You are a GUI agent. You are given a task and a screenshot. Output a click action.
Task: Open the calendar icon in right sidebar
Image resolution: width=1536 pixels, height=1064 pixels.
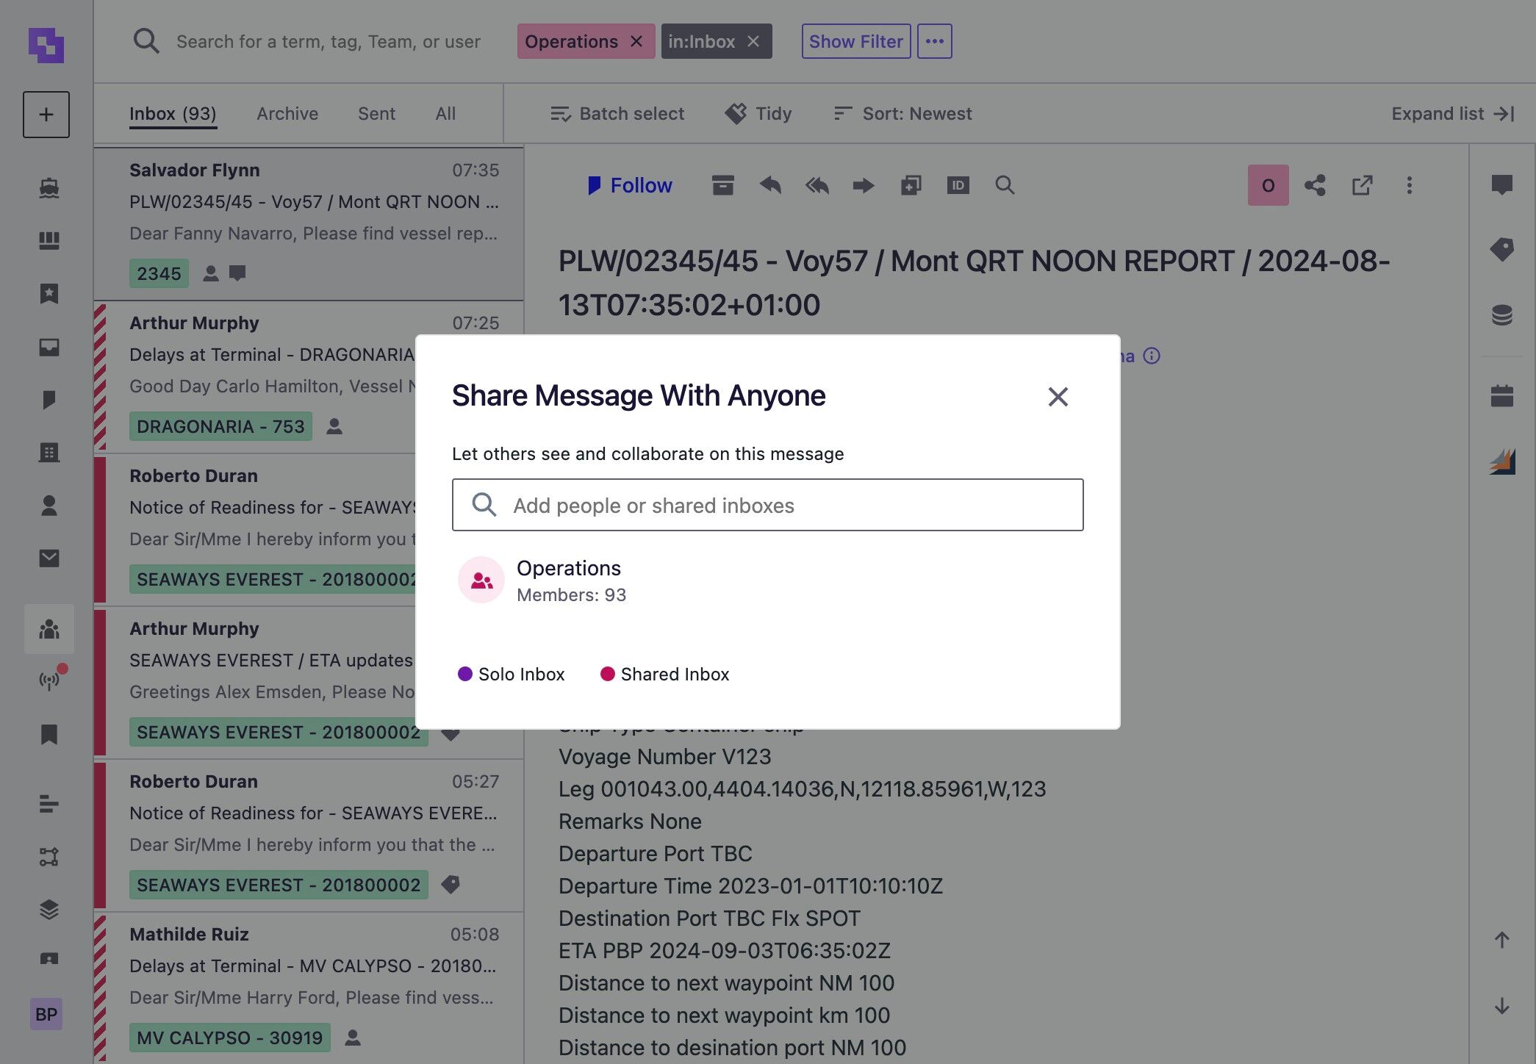point(1501,396)
